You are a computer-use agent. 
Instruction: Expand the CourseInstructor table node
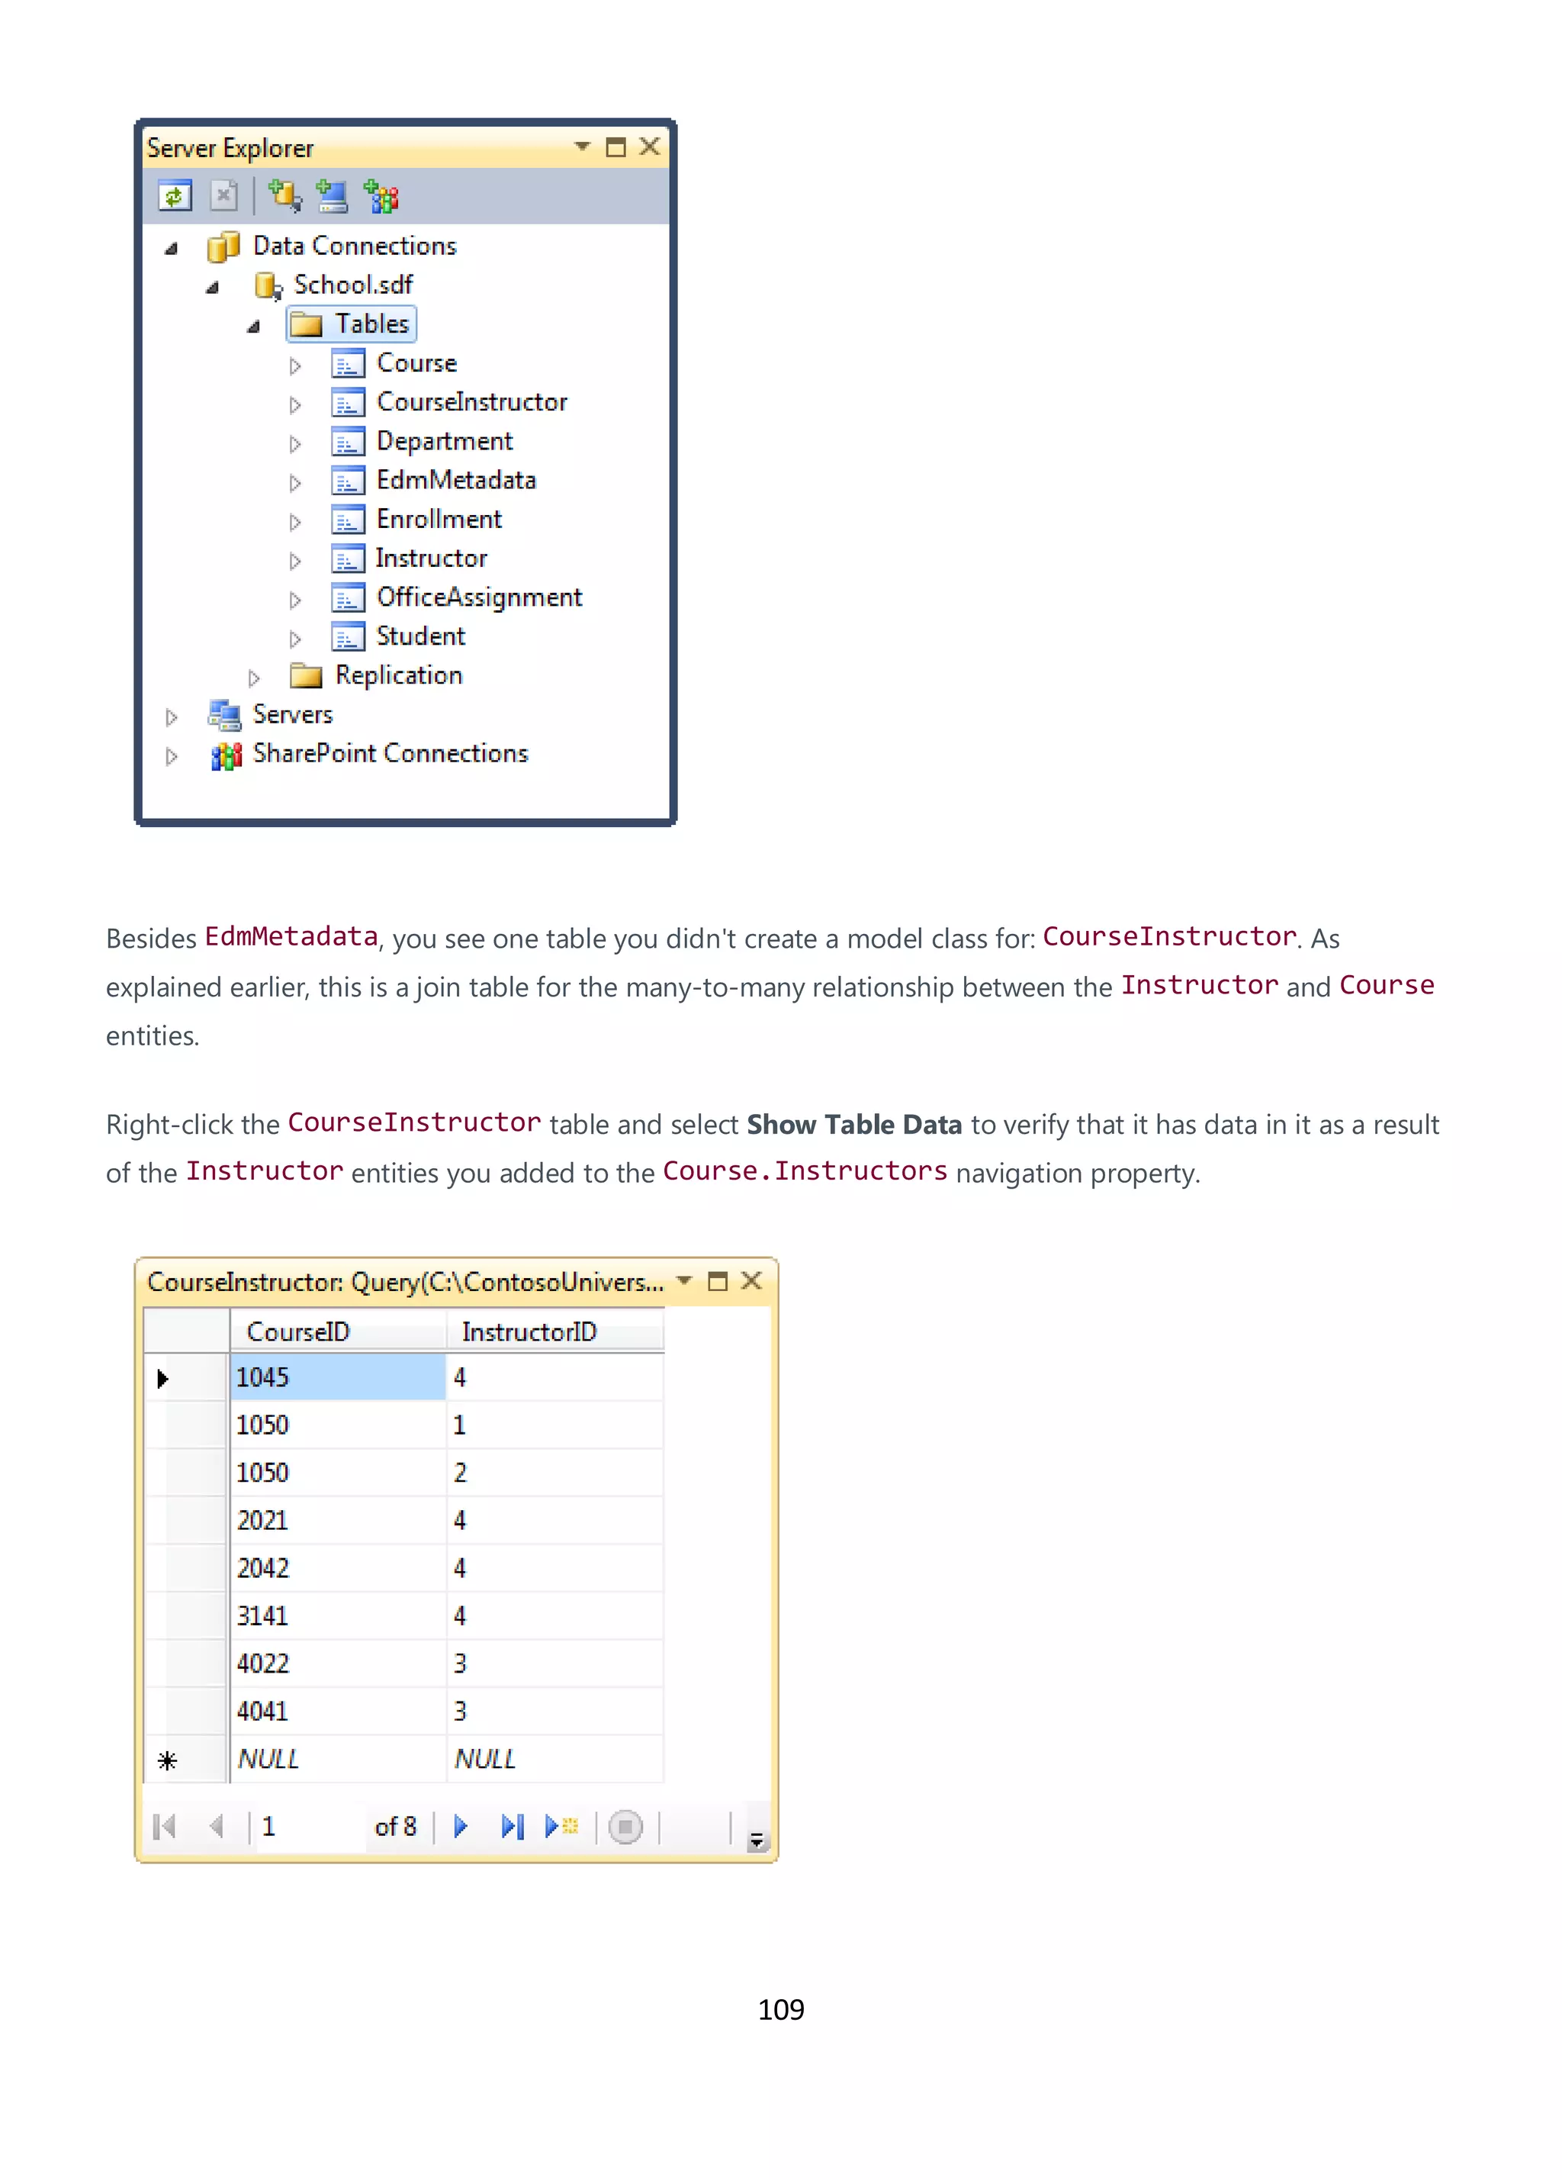coord(295,404)
